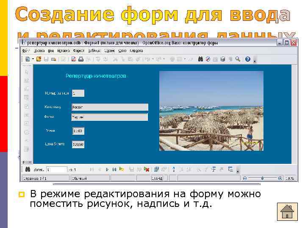Click the Cut scissors icon

click(x=115, y=59)
